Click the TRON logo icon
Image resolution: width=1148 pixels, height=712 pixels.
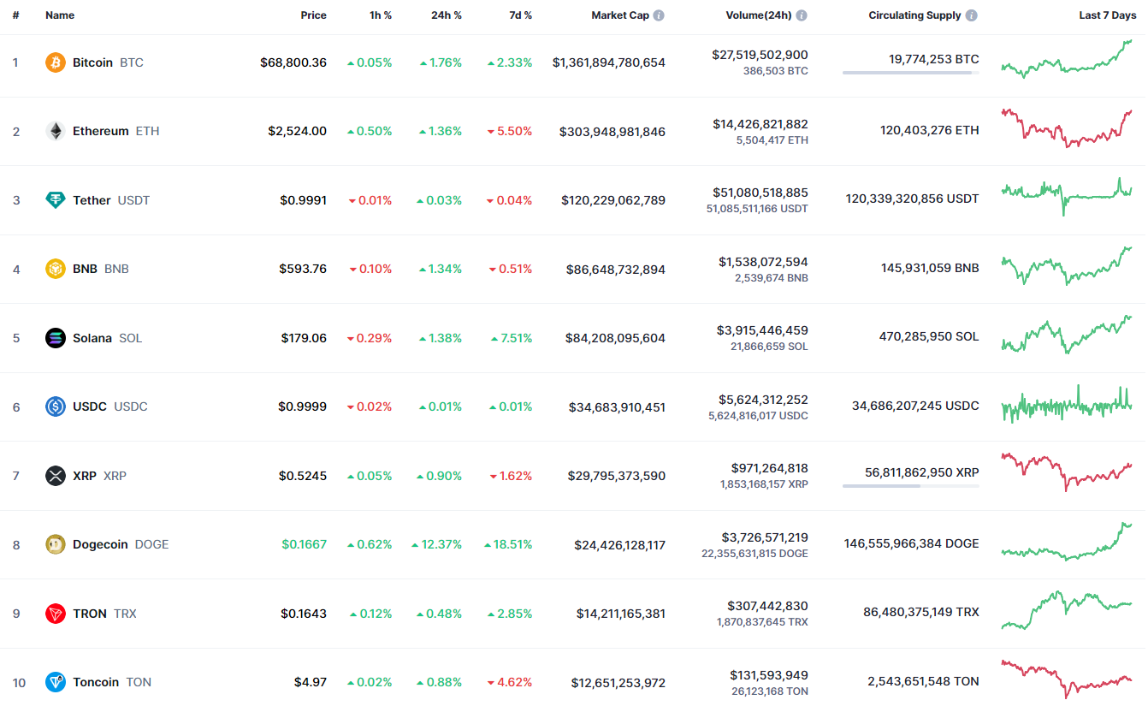[x=56, y=614]
